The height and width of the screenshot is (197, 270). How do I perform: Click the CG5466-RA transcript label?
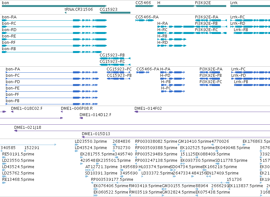point(147,17)
